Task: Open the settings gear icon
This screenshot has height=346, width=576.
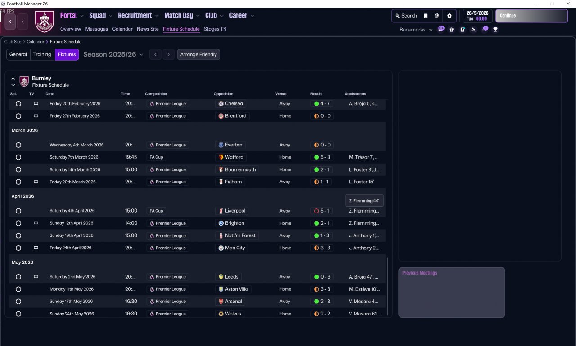Action: (x=449, y=16)
